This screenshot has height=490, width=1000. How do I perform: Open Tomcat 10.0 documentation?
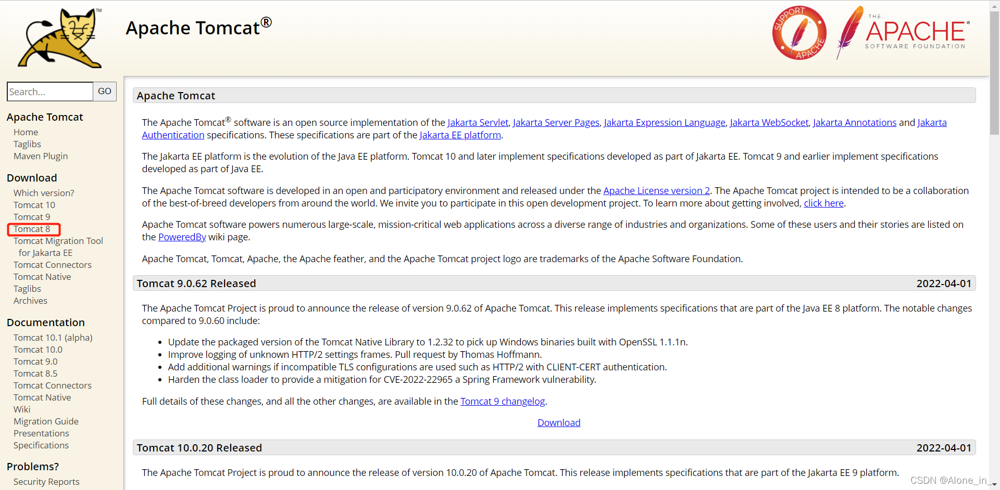[38, 350]
